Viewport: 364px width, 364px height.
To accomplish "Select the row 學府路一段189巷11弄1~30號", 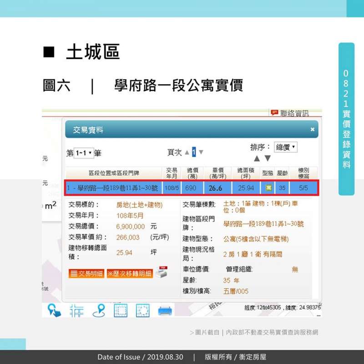I will (x=192, y=188).
